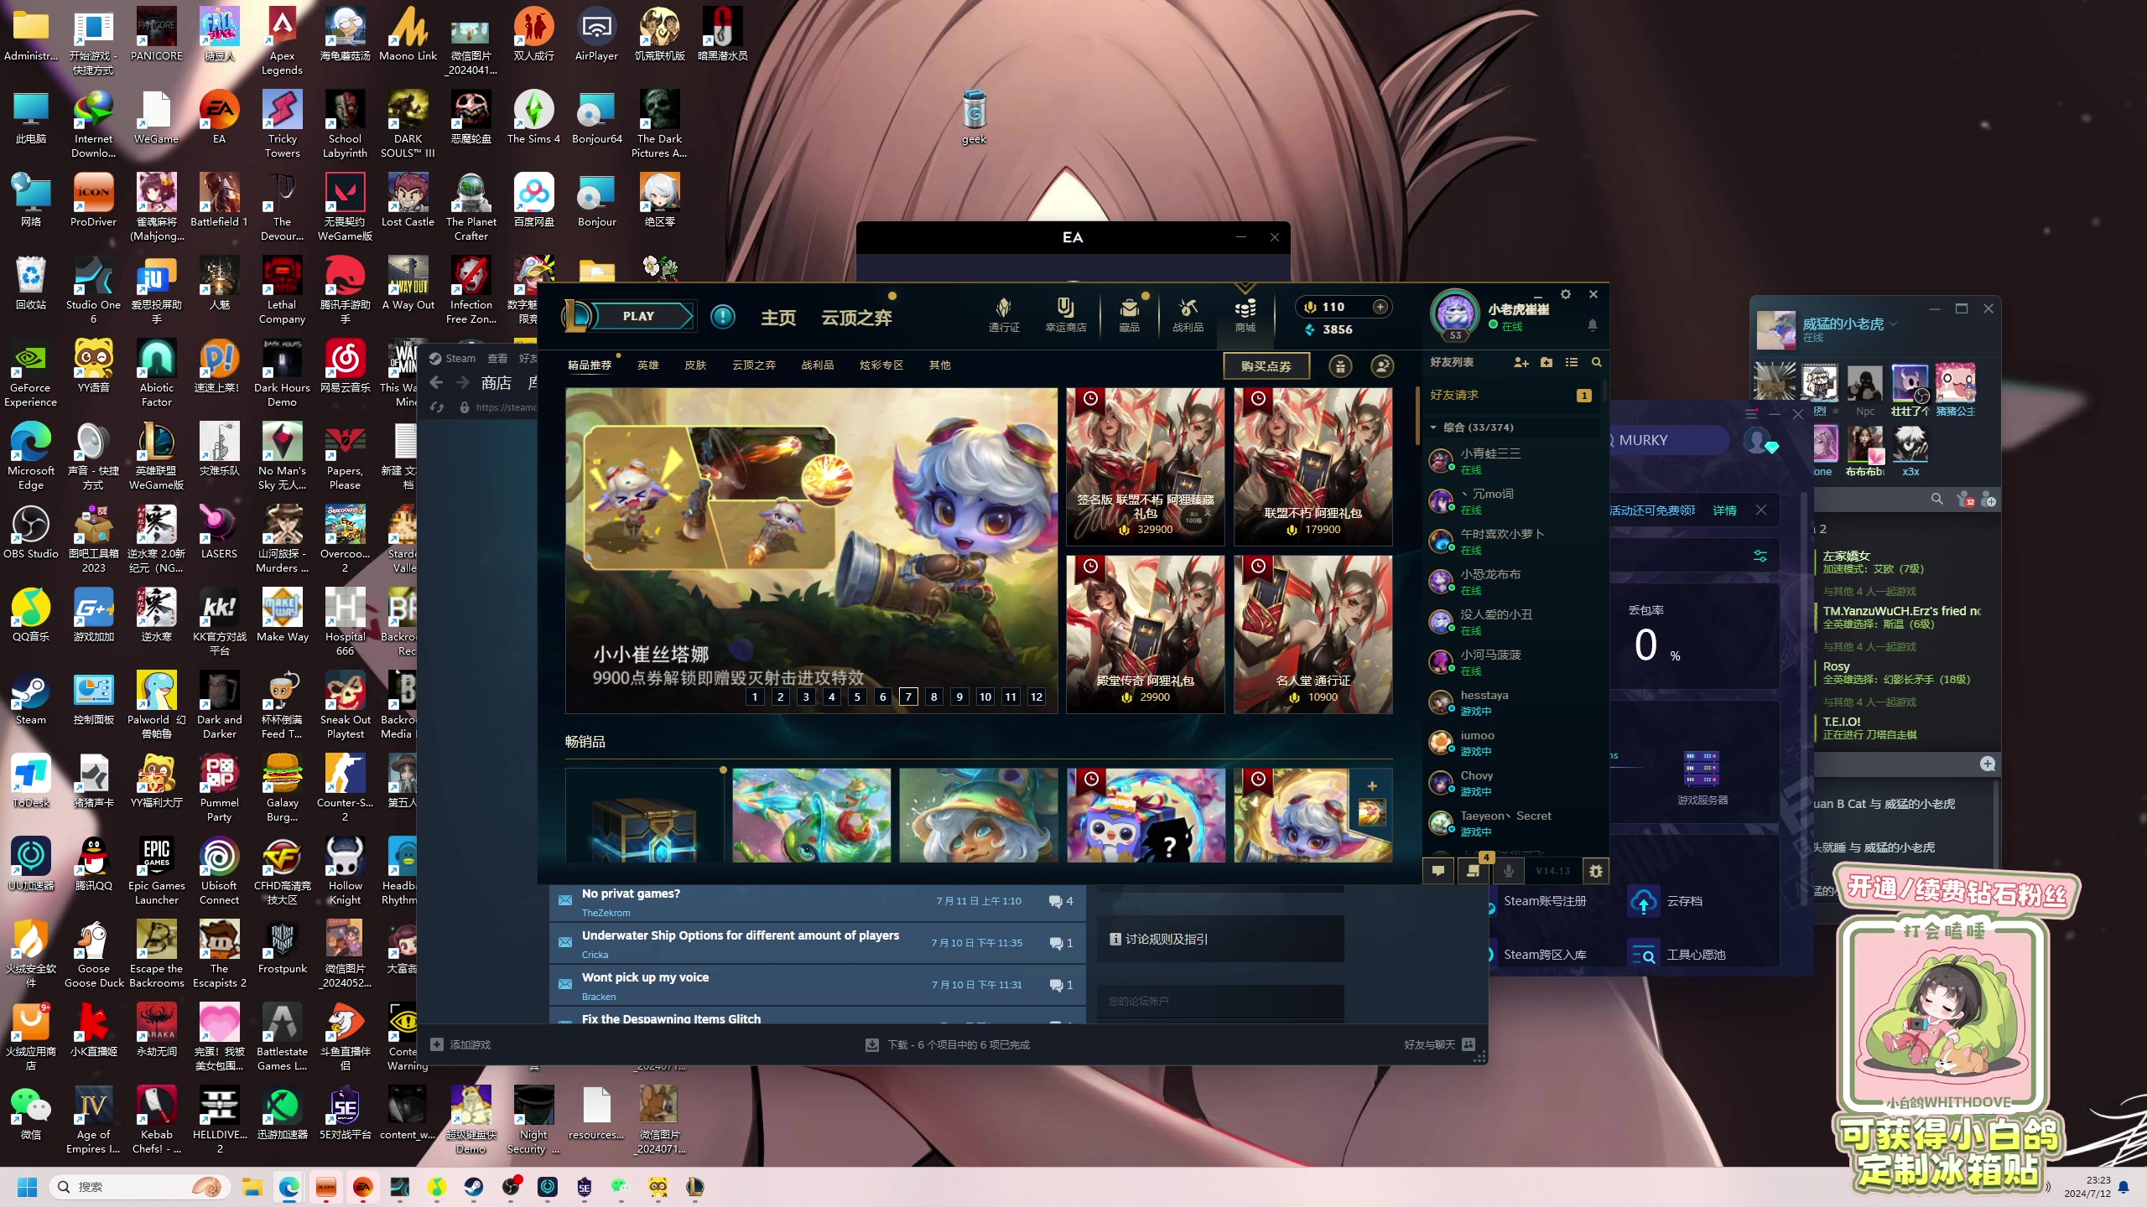
Task: Switch to the 皮肤 store tab
Action: click(x=695, y=365)
